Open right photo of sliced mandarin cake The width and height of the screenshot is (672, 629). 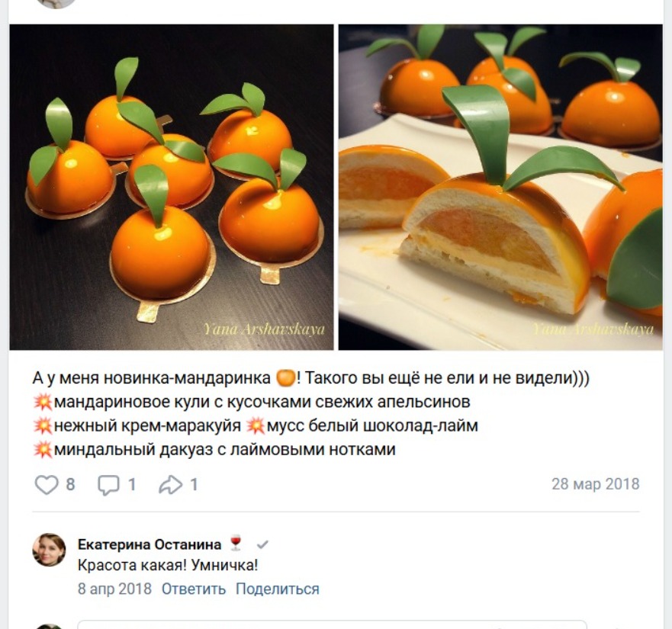point(500,187)
